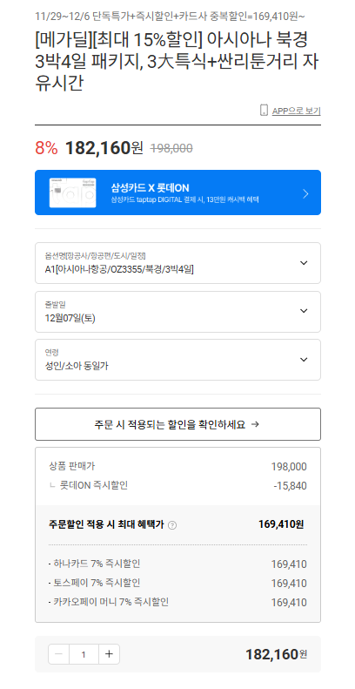This screenshot has height=689, width=355.
Task: Click chevron next to 12월07일(토)
Action: (304, 311)
